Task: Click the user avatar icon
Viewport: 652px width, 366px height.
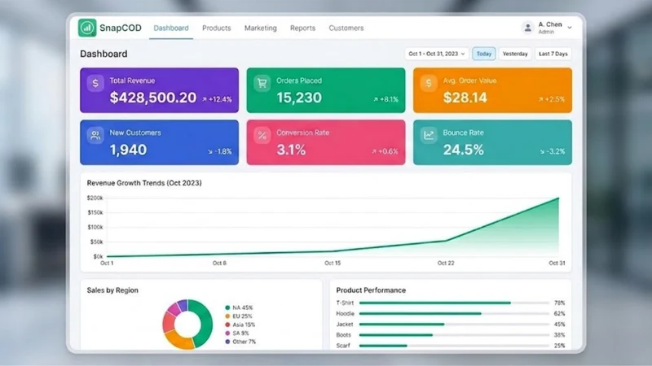Action: (x=527, y=28)
